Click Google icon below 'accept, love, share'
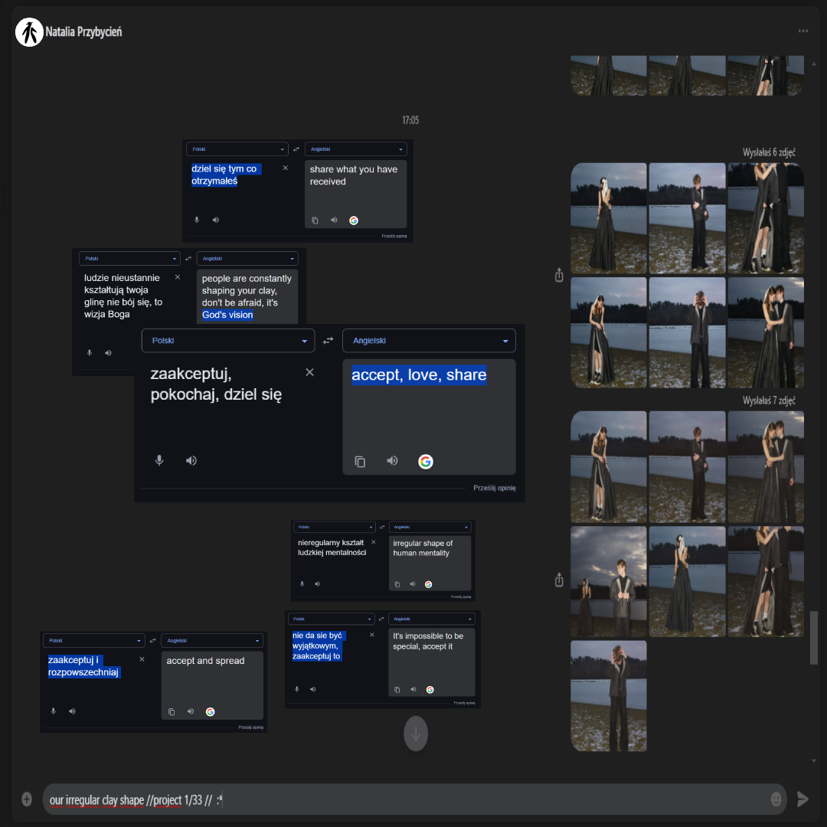This screenshot has width=827, height=827. (426, 461)
